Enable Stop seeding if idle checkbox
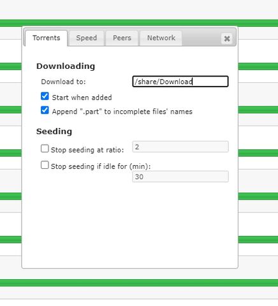This screenshot has width=278, height=306. pos(45,165)
